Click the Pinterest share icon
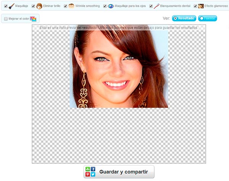The image size is (229, 181). pyautogui.click(x=88, y=174)
